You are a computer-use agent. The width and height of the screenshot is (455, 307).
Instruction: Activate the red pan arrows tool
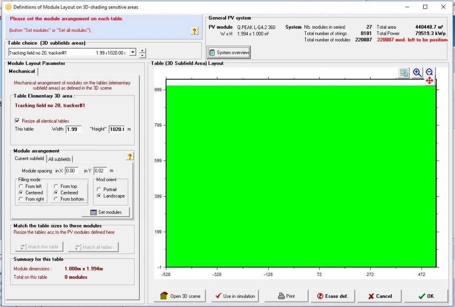click(430, 81)
